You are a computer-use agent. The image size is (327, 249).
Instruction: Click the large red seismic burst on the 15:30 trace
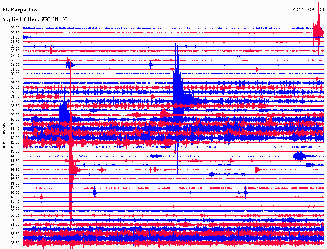click(71, 170)
